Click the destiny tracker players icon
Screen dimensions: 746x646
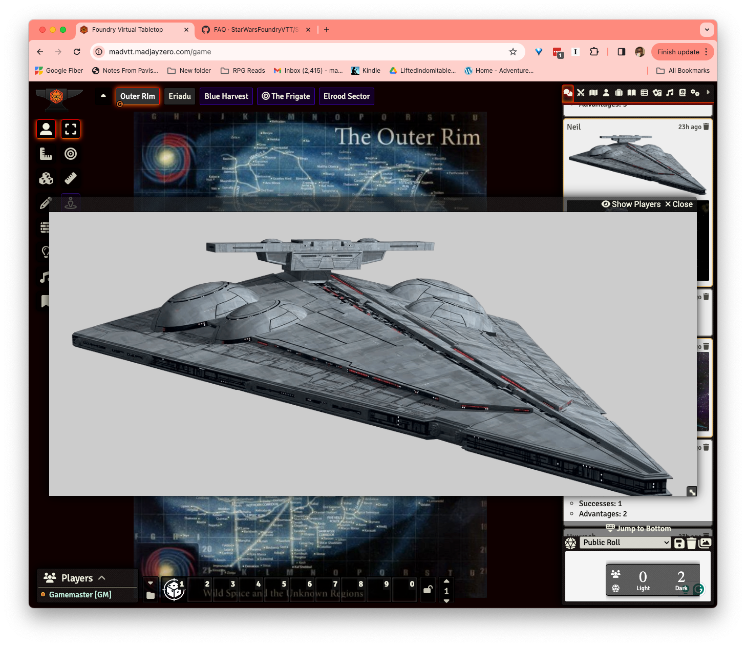coord(616,574)
